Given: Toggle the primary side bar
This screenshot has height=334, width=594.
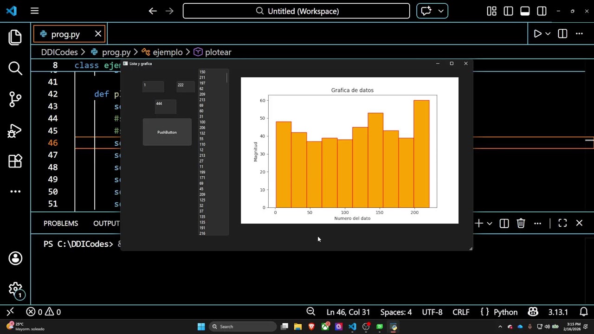Looking at the screenshot, I should pyautogui.click(x=508, y=11).
